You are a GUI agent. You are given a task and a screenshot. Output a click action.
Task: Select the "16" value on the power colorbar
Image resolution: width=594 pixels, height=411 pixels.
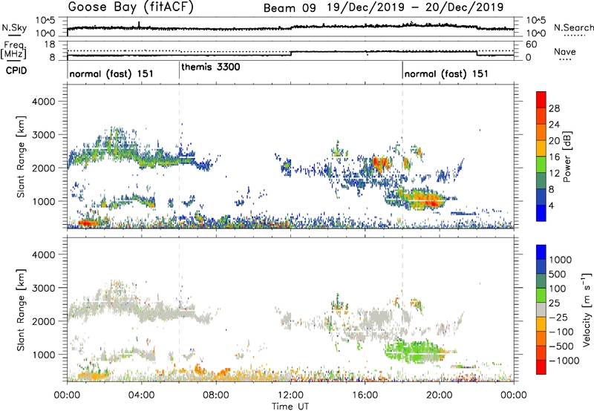tap(554, 157)
